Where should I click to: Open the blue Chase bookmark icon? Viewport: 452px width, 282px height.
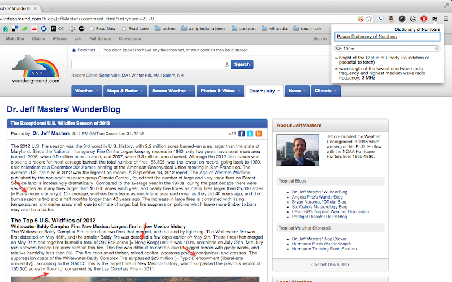point(44,29)
